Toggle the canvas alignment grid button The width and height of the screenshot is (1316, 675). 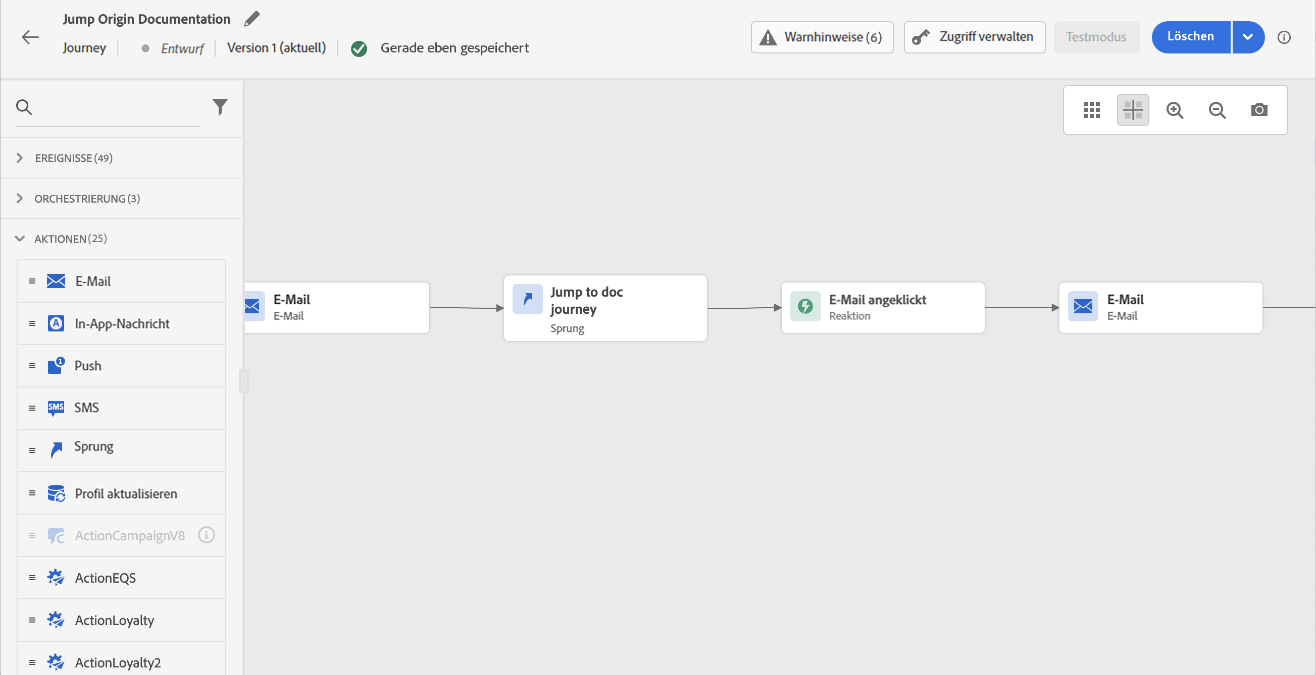1133,109
